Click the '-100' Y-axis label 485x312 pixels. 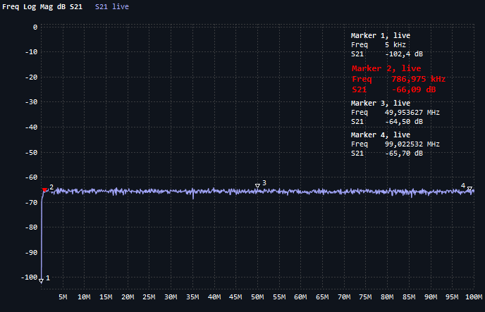click(30, 277)
